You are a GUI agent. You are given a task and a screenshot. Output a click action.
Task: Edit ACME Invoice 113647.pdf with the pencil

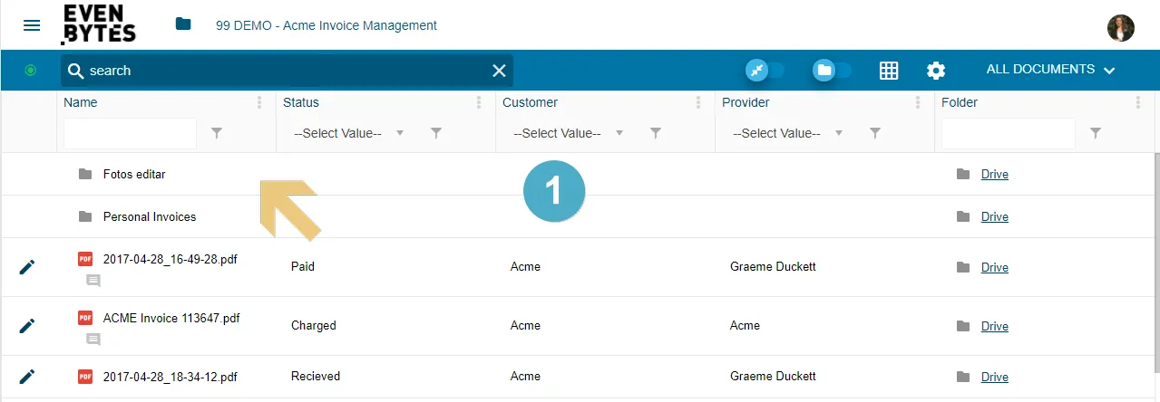[x=27, y=325]
